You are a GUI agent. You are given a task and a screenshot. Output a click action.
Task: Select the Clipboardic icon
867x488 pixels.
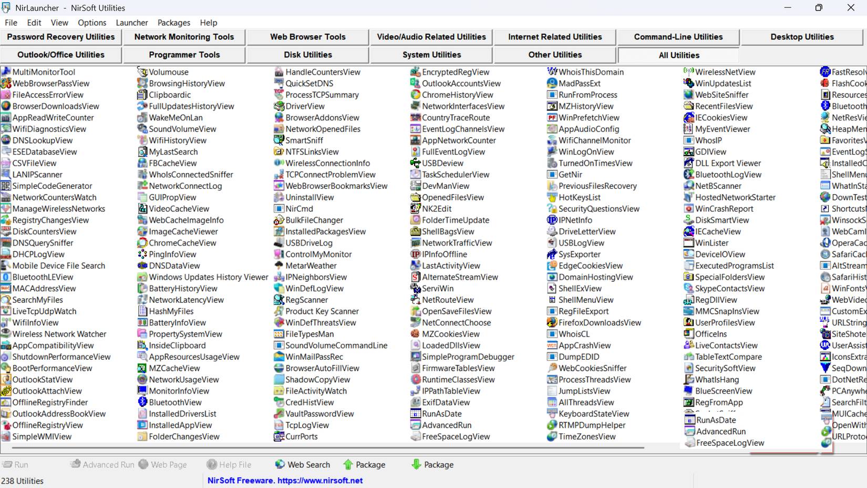click(x=142, y=95)
